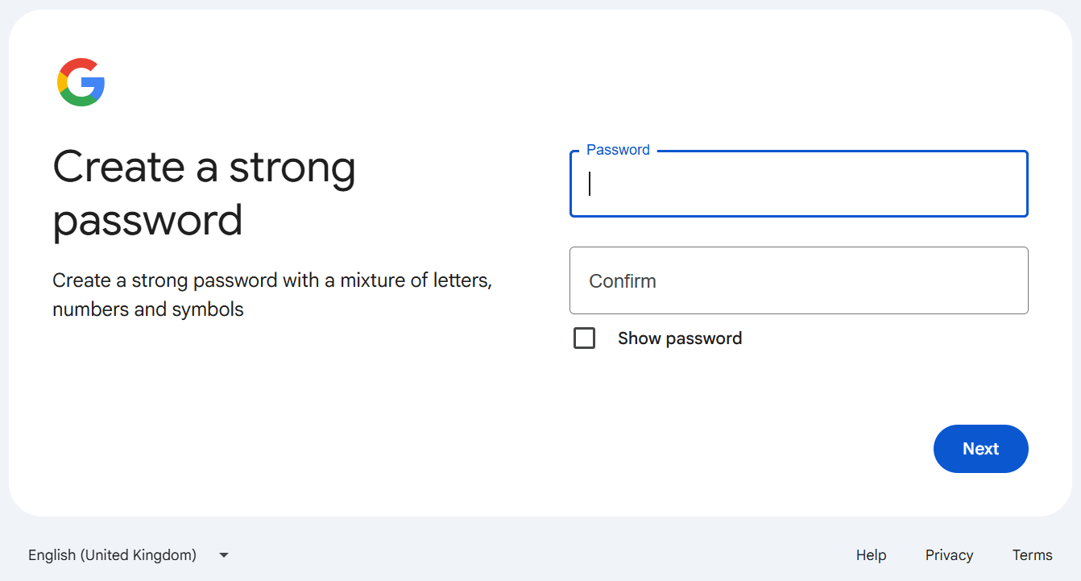The width and height of the screenshot is (1081, 581).
Task: Click the text cursor inside Password field
Action: coord(590,184)
